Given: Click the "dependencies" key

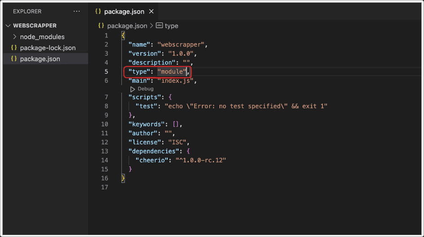Looking at the screenshot, I should coord(154,151).
